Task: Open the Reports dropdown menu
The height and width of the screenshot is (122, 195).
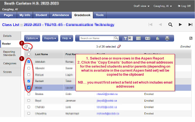Action: pyautogui.click(x=50, y=38)
